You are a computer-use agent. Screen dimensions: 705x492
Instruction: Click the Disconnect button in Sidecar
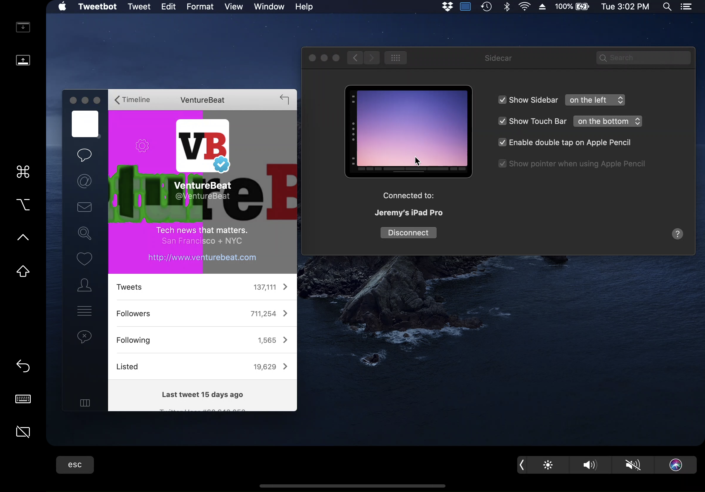coord(408,232)
